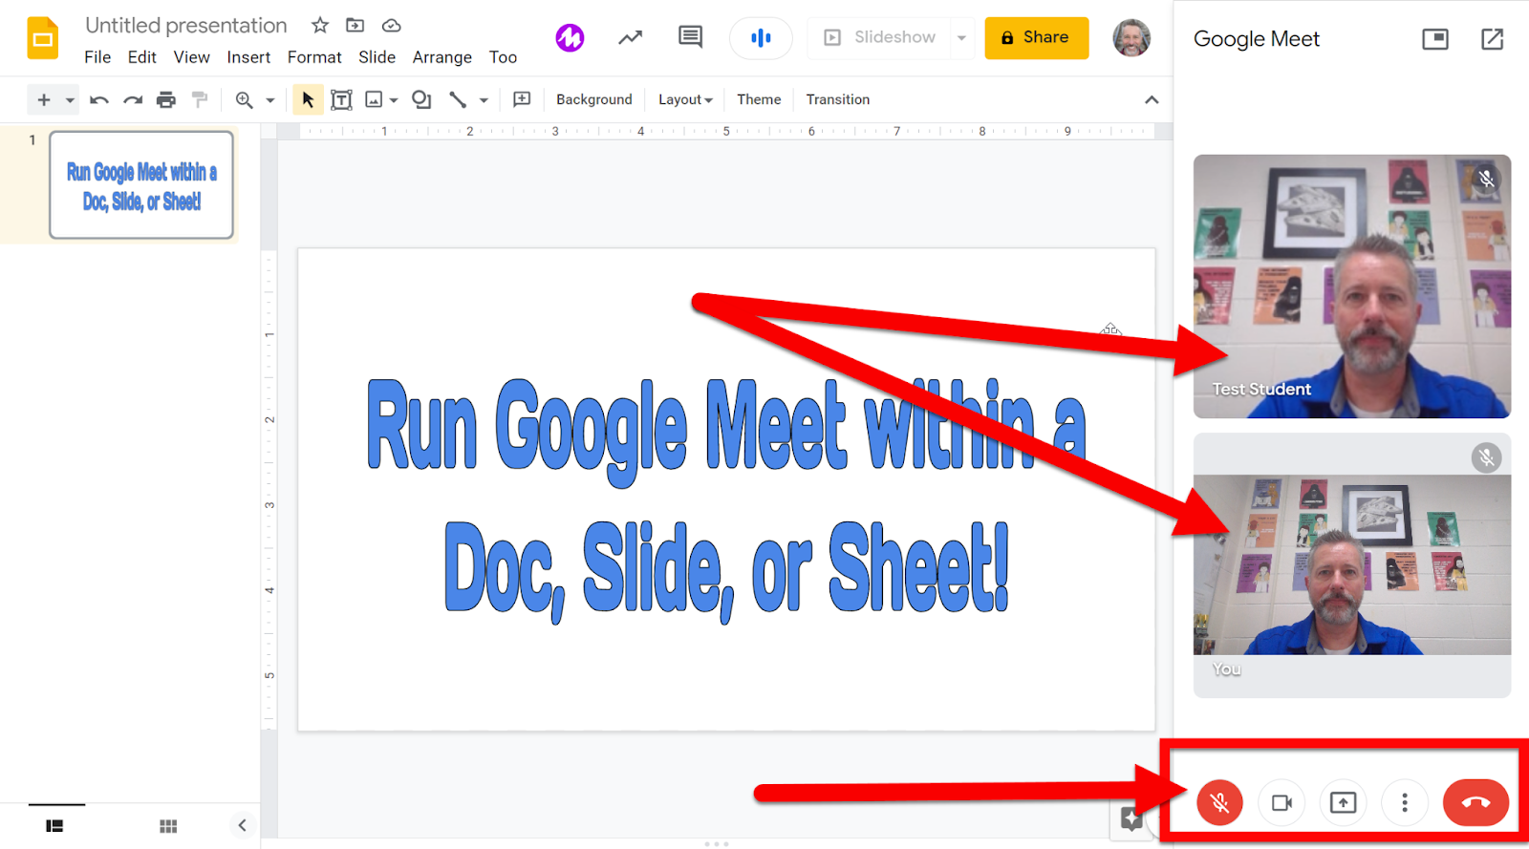Open the Insert menu
Viewport: 1529px width, 849px height.
248,57
